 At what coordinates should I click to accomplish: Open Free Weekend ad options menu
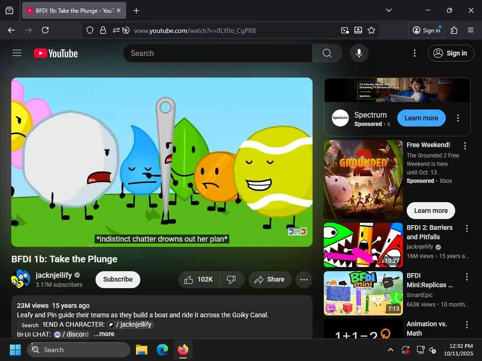[x=465, y=146]
